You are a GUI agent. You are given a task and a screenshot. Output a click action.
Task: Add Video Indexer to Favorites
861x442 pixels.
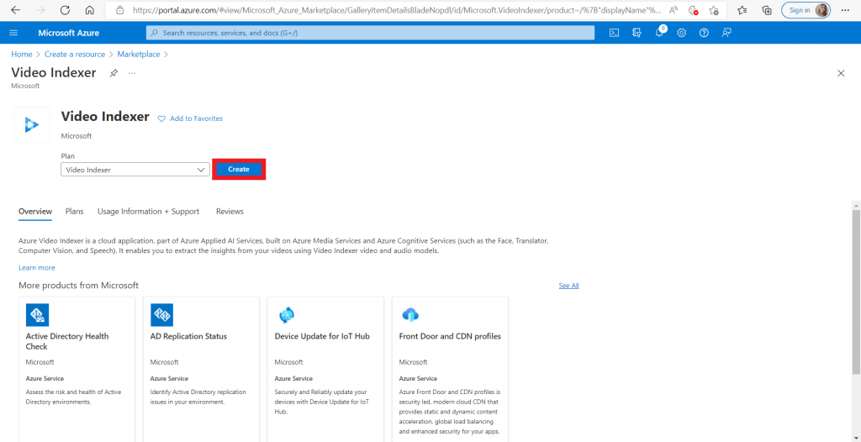[190, 118]
